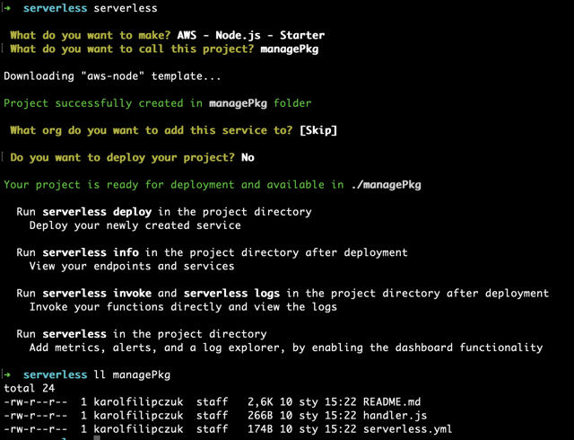Click the 'Deploy your newly created service' line
This screenshot has width=574, height=440.
click(x=135, y=225)
